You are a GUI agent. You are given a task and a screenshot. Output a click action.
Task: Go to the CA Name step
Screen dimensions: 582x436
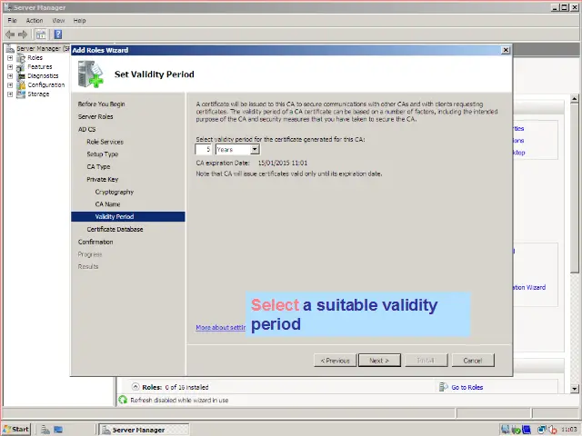click(x=107, y=204)
